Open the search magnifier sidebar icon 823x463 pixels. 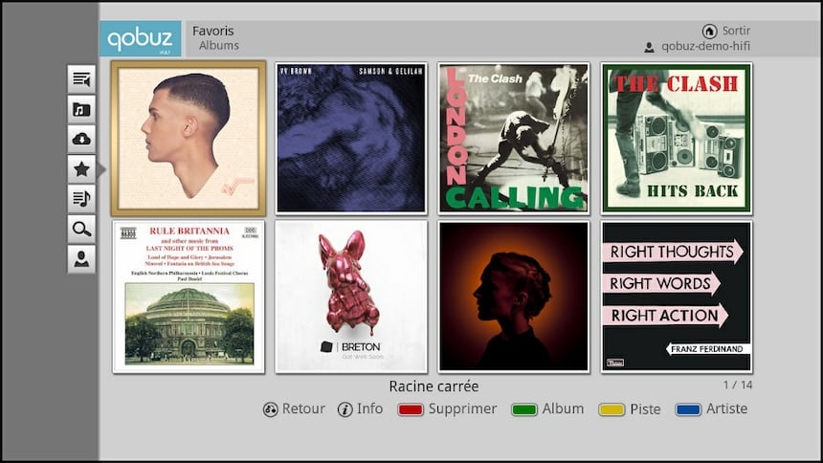tap(81, 229)
